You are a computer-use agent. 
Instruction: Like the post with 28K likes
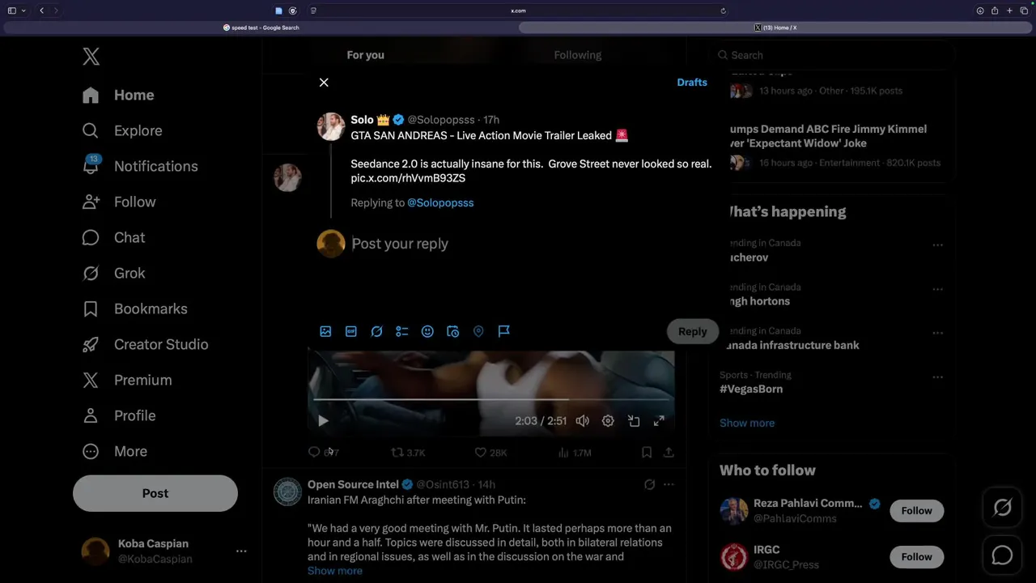(x=490, y=453)
